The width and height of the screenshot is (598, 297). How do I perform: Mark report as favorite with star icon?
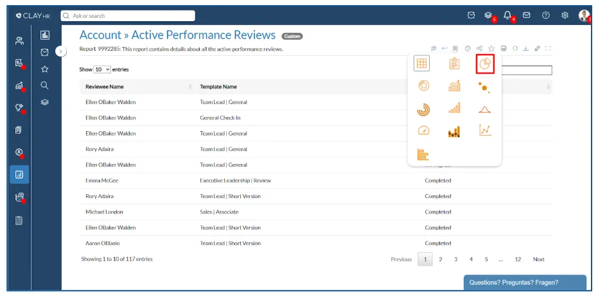tap(491, 48)
